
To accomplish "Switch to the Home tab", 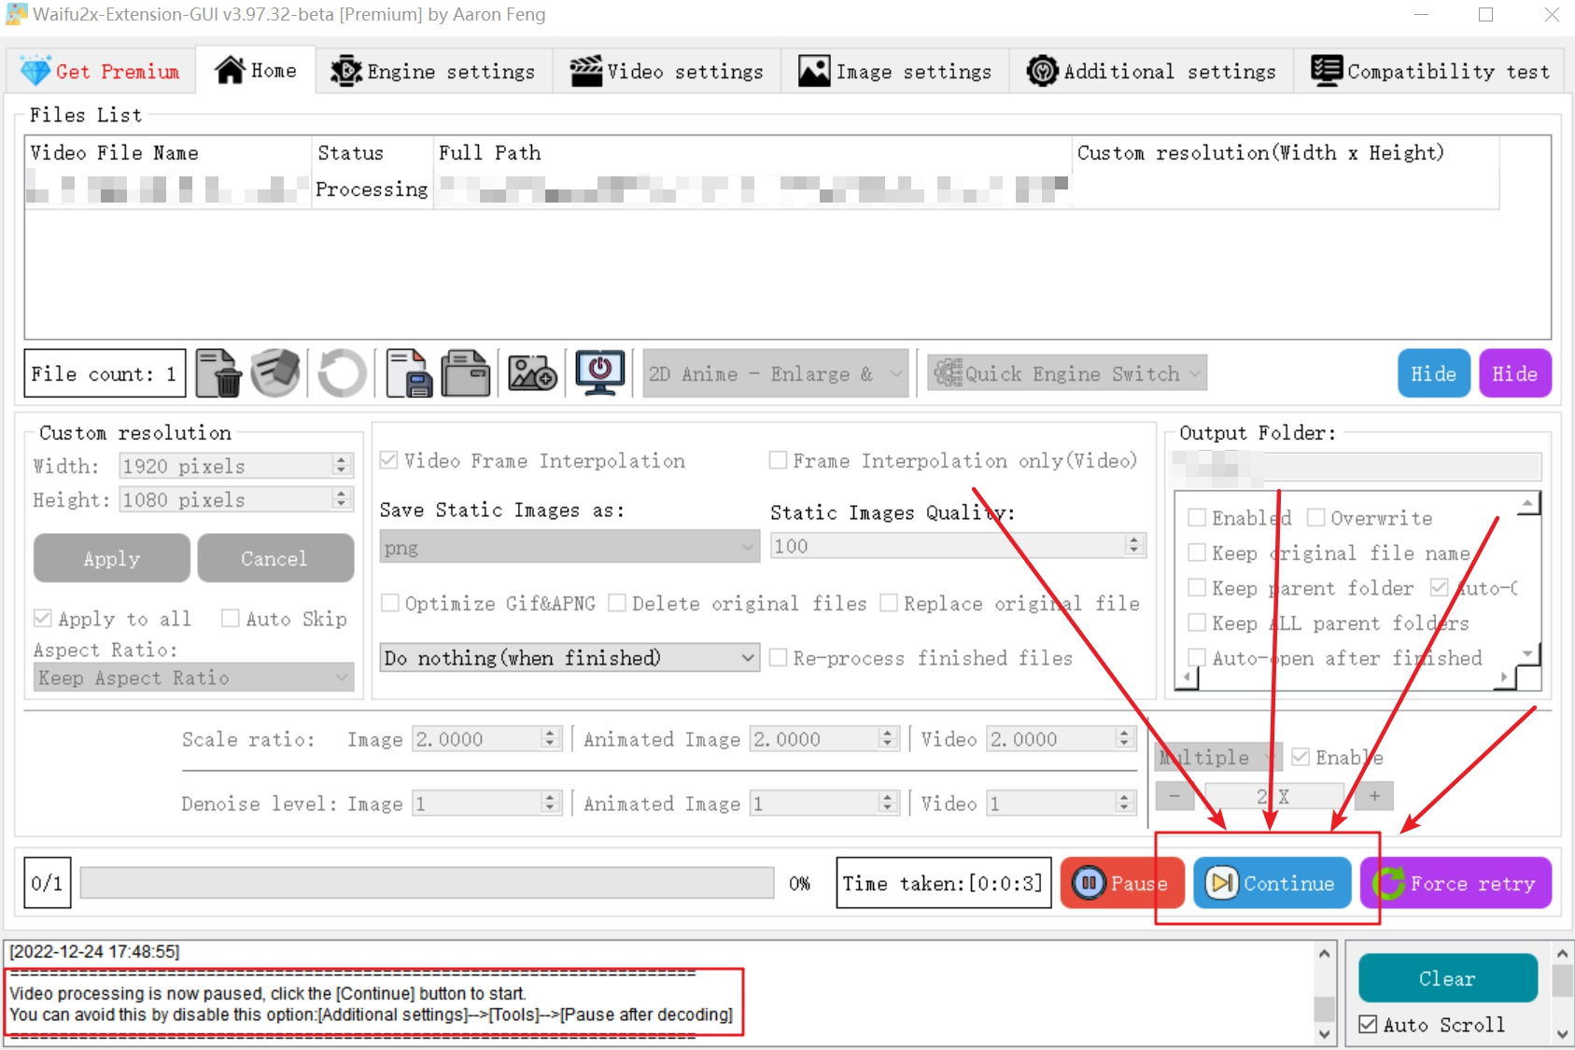I will [x=256, y=70].
